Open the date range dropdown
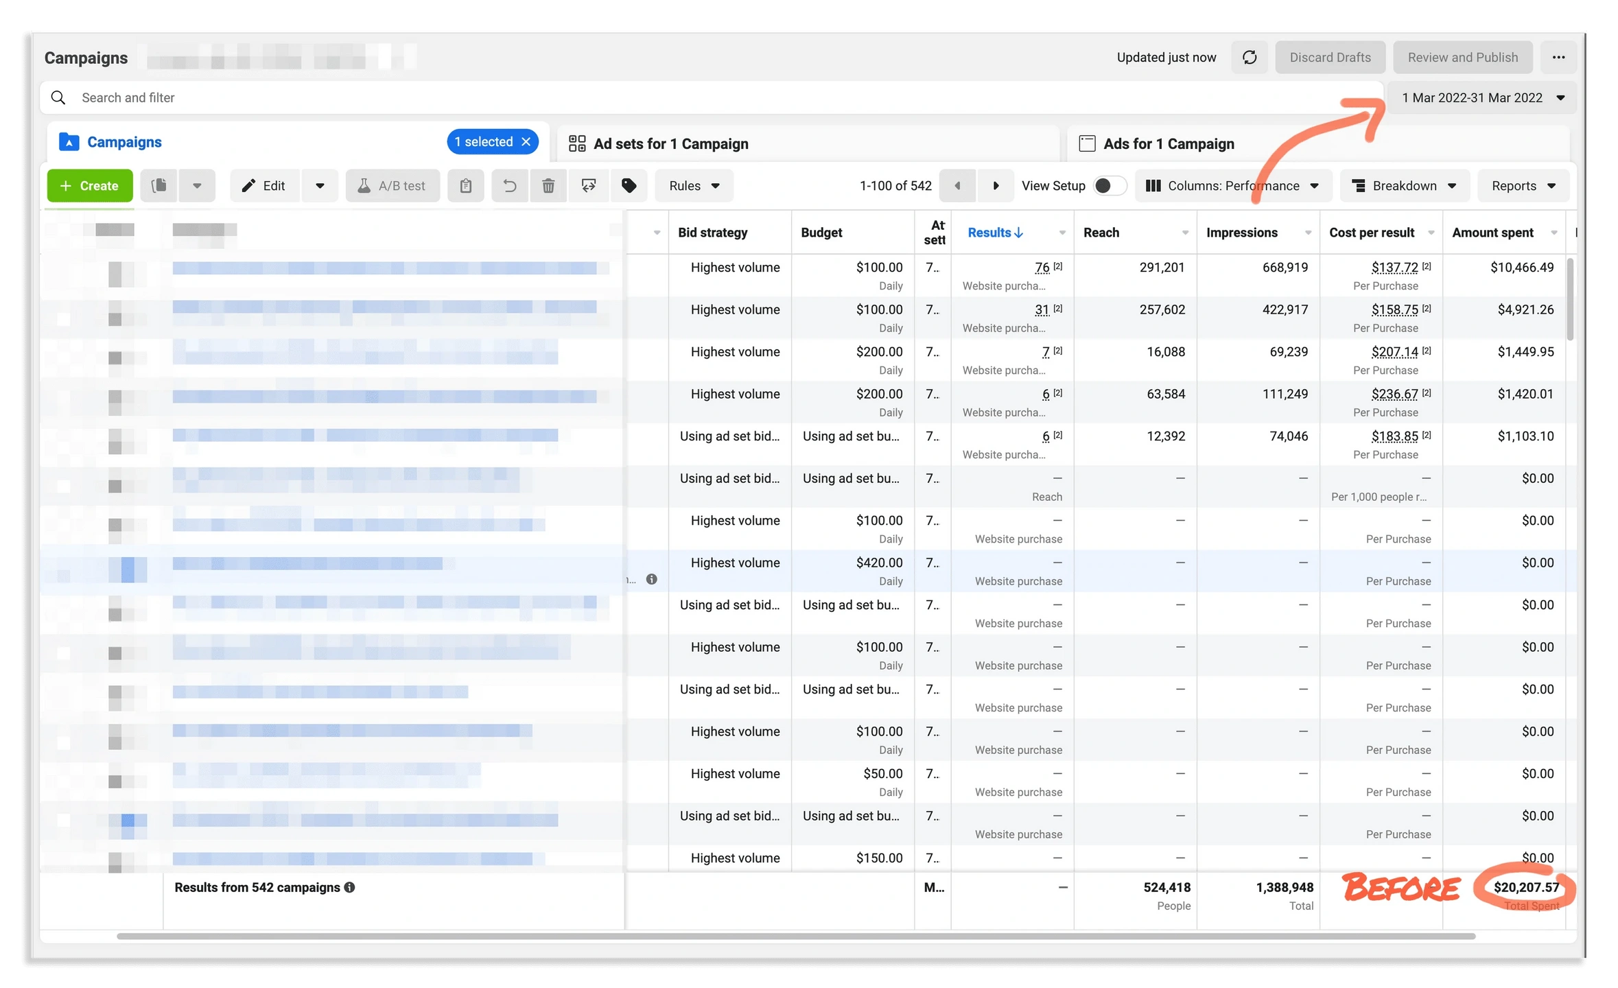Screen dimensions: 1618x988 1482,98
